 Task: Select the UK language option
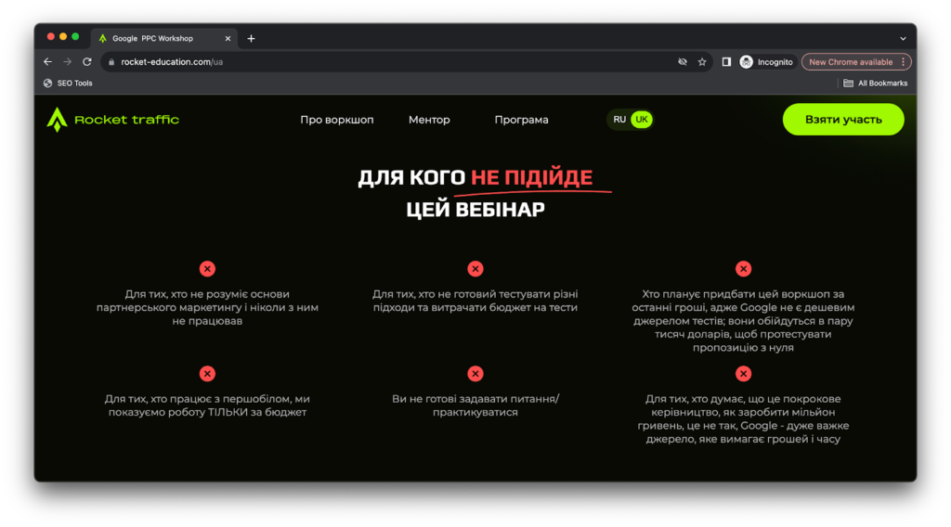[642, 120]
